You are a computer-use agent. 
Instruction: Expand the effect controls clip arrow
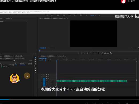26,21
